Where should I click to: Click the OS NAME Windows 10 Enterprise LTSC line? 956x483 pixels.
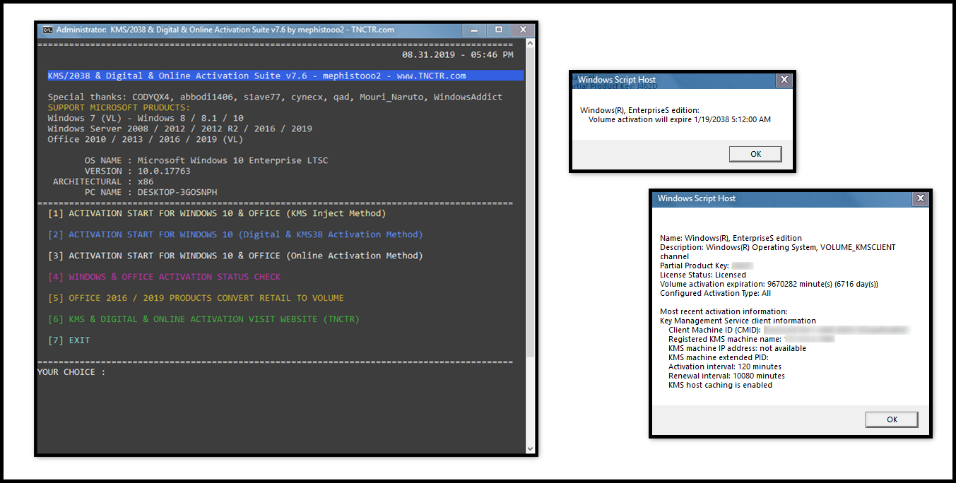pyautogui.click(x=206, y=160)
